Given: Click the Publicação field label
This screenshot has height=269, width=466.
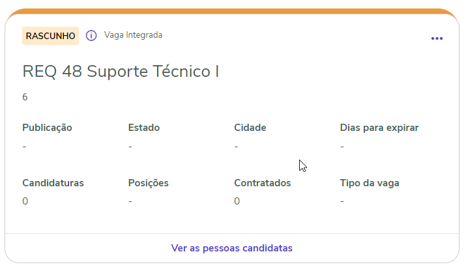Looking at the screenshot, I should point(47,128).
